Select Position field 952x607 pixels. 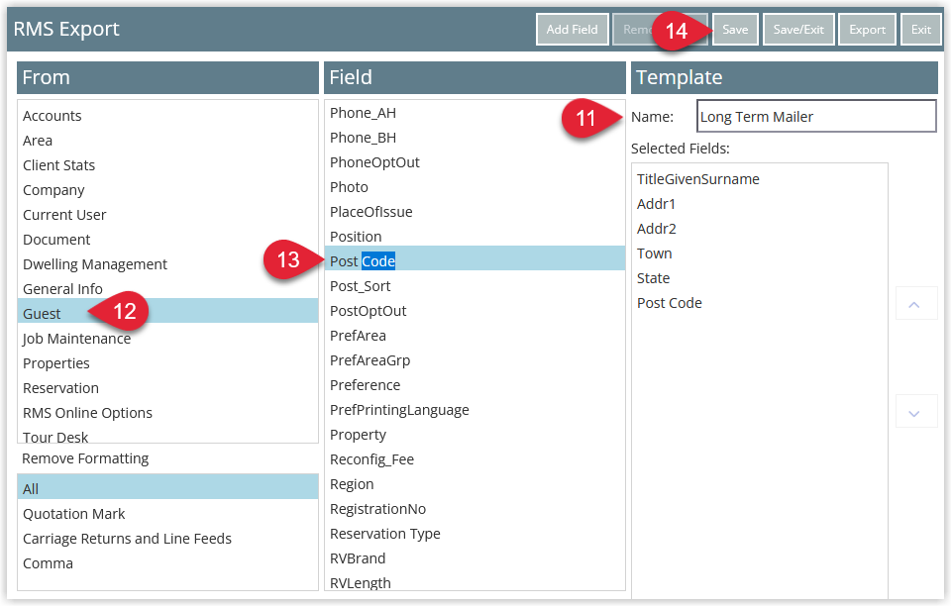475,237
